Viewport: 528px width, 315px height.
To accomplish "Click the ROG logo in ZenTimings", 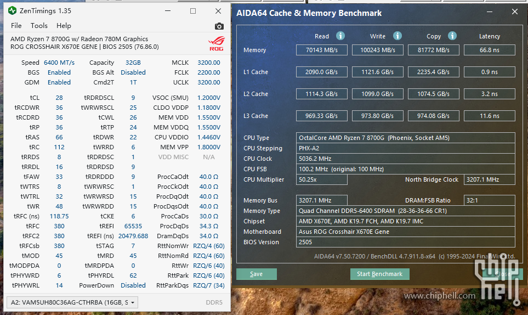I will tap(216, 43).
